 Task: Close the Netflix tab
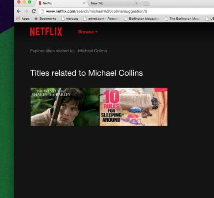tap(84, 3)
